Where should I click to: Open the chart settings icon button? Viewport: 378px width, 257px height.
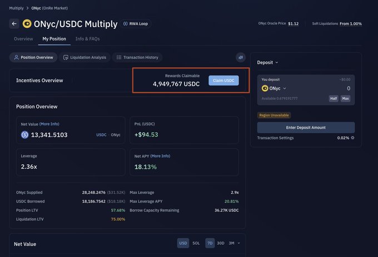pos(241,57)
